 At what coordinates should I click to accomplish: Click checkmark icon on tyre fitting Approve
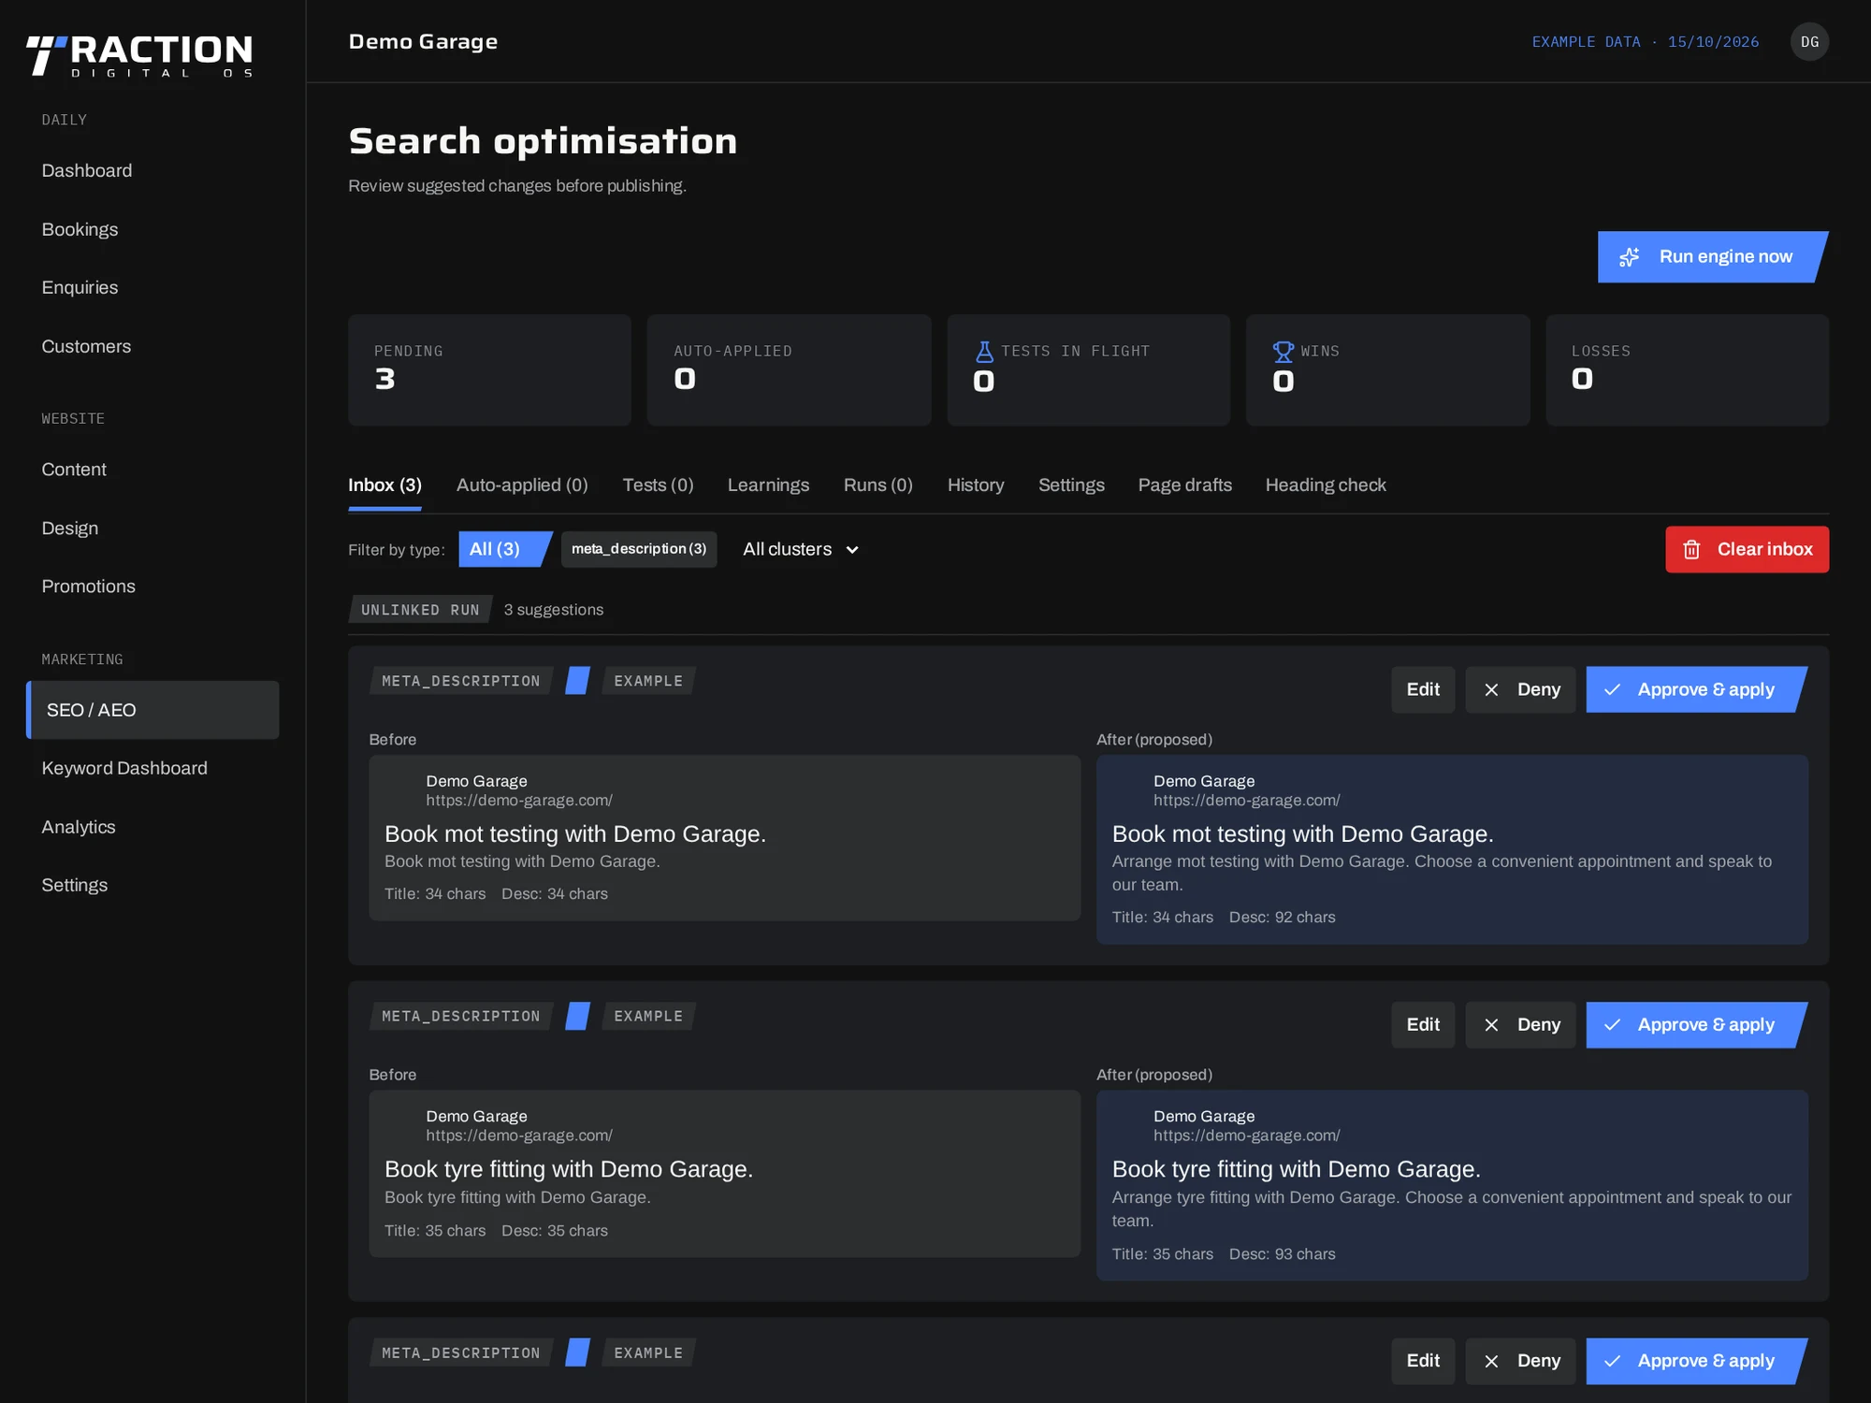tap(1612, 1025)
